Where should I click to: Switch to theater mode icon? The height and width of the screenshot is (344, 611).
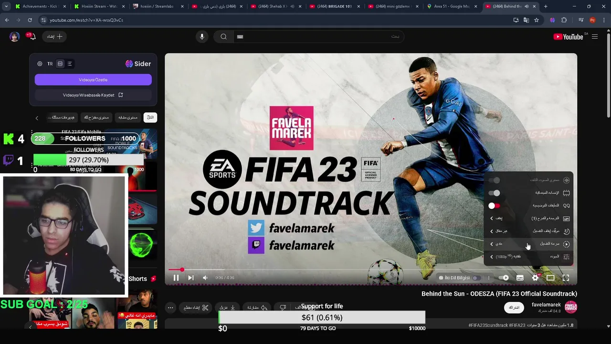pyautogui.click(x=550, y=278)
